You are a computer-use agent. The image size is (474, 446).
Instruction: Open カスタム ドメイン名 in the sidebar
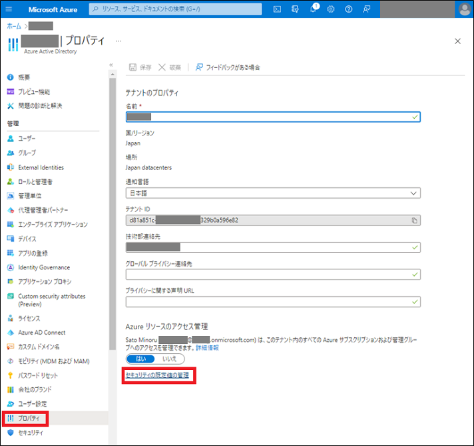[x=39, y=347]
